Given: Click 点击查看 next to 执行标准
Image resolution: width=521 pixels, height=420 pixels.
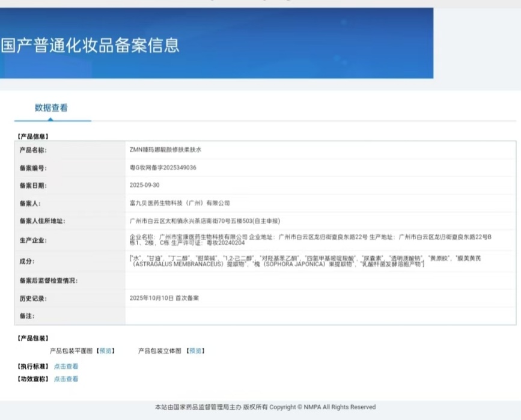Looking at the screenshot, I should tap(66, 366).
